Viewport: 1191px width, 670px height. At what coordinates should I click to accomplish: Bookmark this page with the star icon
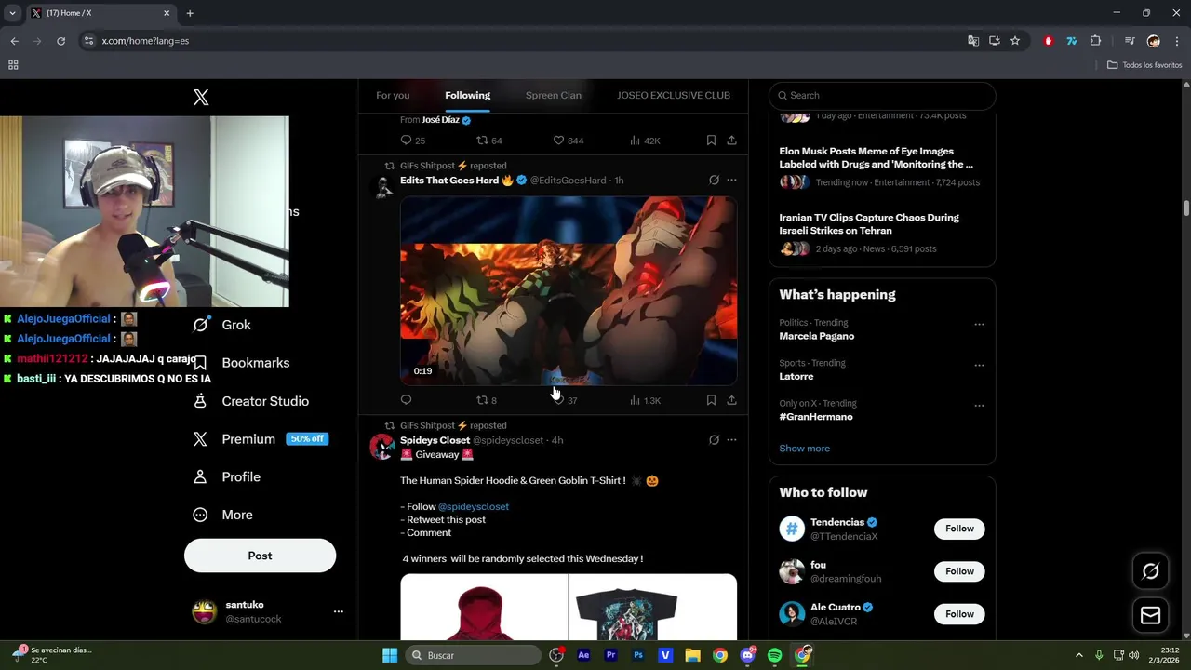(1015, 41)
